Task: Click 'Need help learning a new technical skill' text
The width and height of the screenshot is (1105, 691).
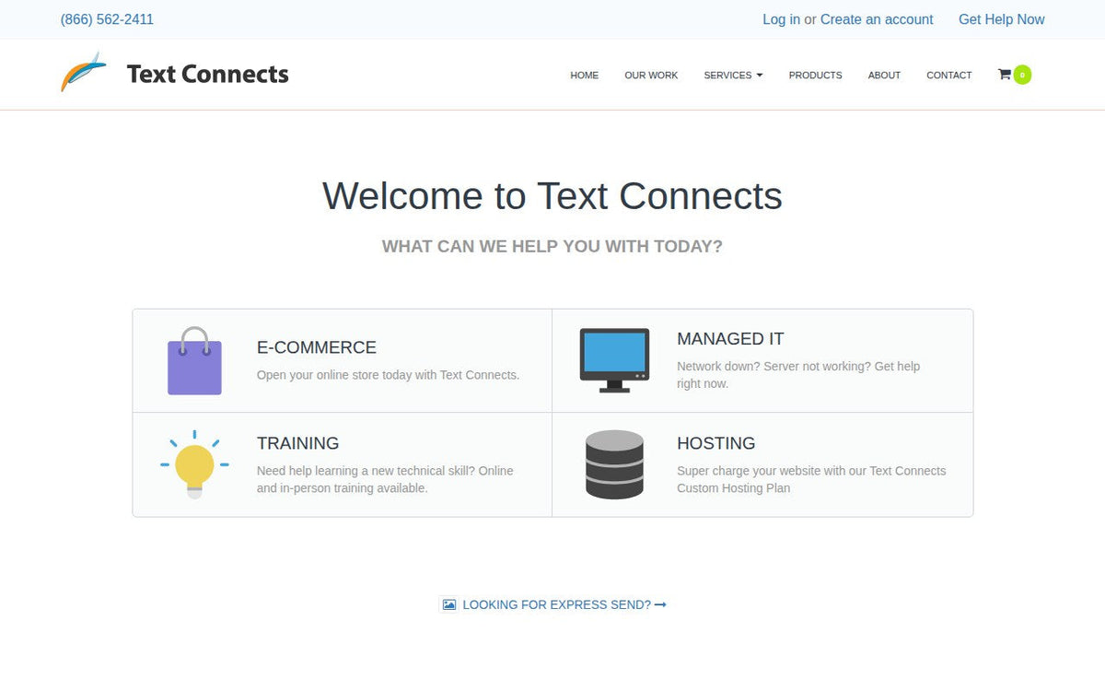Action: point(385,479)
